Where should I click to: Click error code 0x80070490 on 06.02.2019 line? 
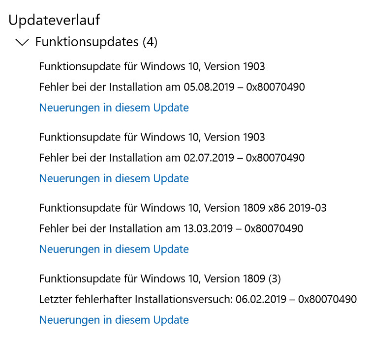tap(327, 299)
